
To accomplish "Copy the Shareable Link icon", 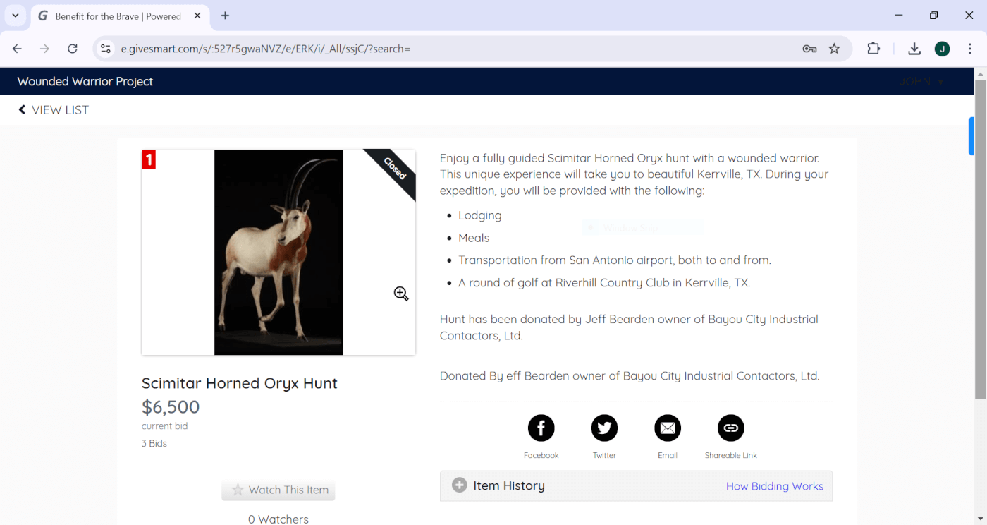I will click(x=730, y=428).
